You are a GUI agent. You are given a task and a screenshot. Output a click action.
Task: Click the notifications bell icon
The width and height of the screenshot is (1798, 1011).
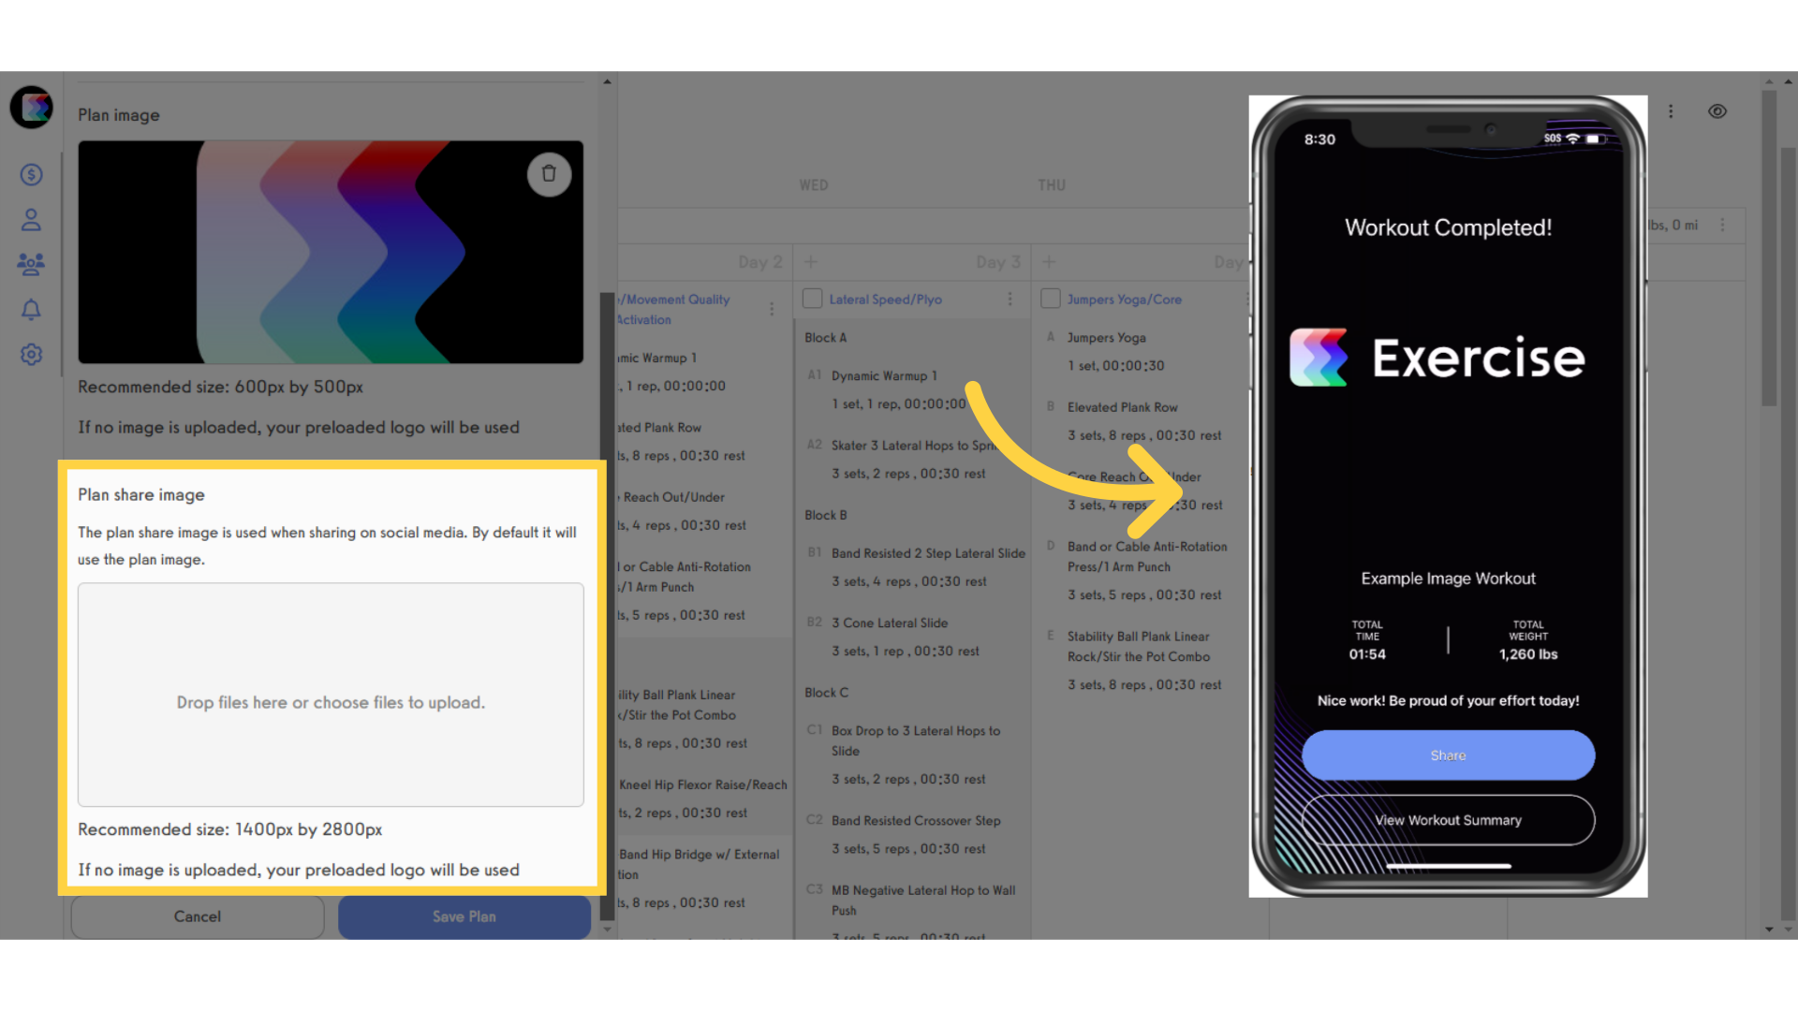point(32,309)
